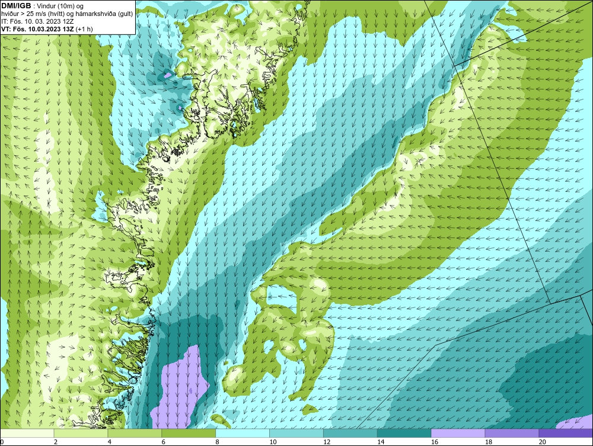Viewport: 593px width, 446px height.
Task: Click the above-20 m/s deep purple legend swatch
Action: [566, 433]
